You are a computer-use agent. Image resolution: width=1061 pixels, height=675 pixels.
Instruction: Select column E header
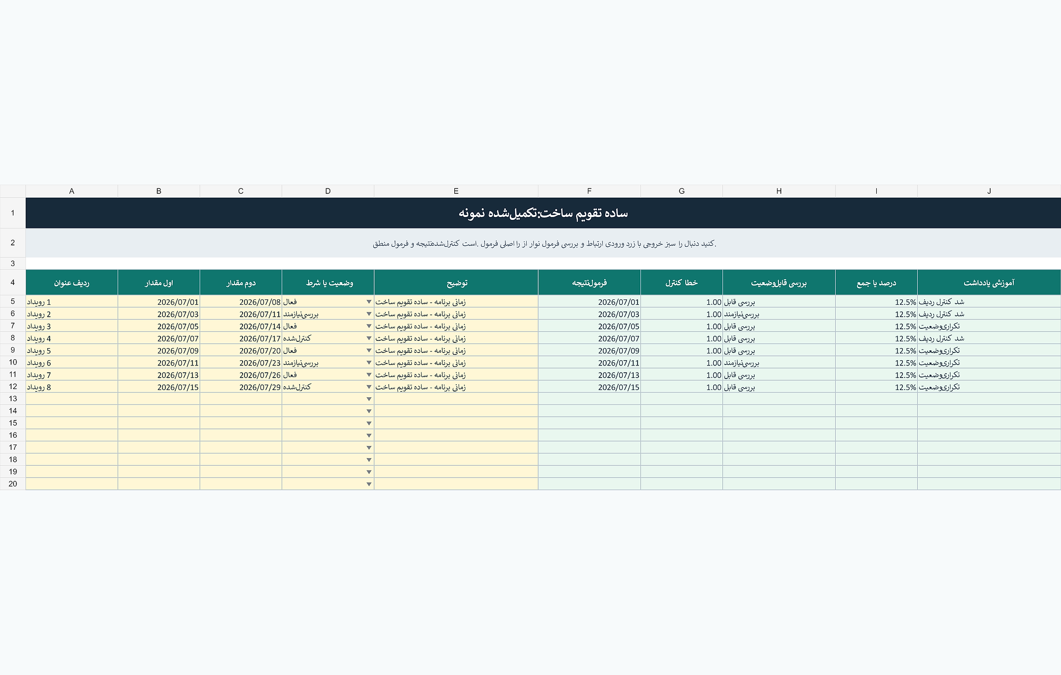(456, 191)
